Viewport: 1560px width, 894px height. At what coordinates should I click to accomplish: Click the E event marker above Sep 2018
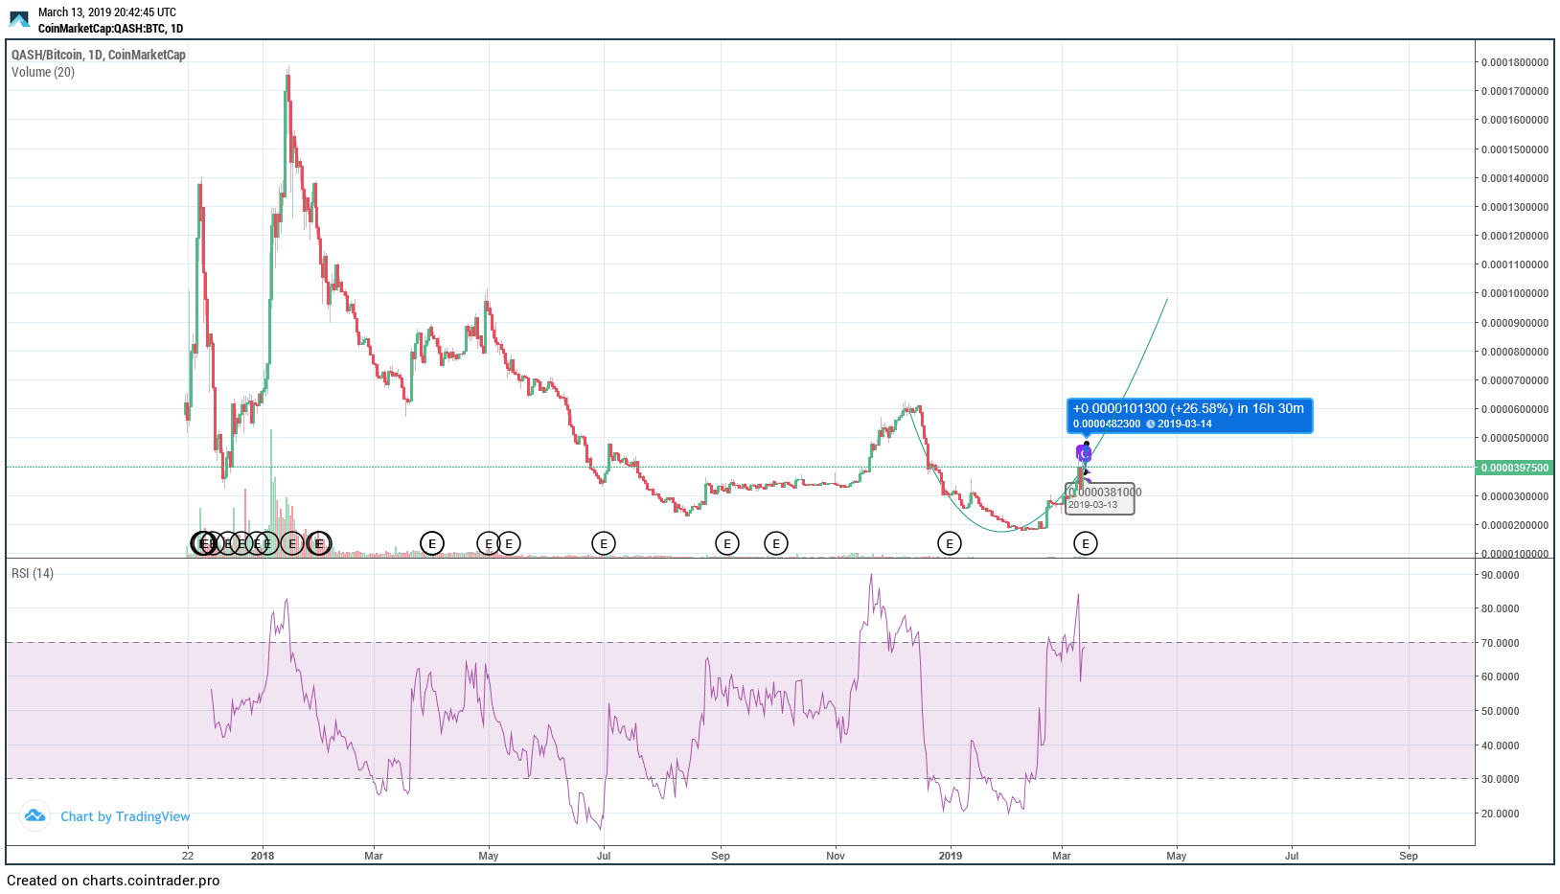click(727, 544)
